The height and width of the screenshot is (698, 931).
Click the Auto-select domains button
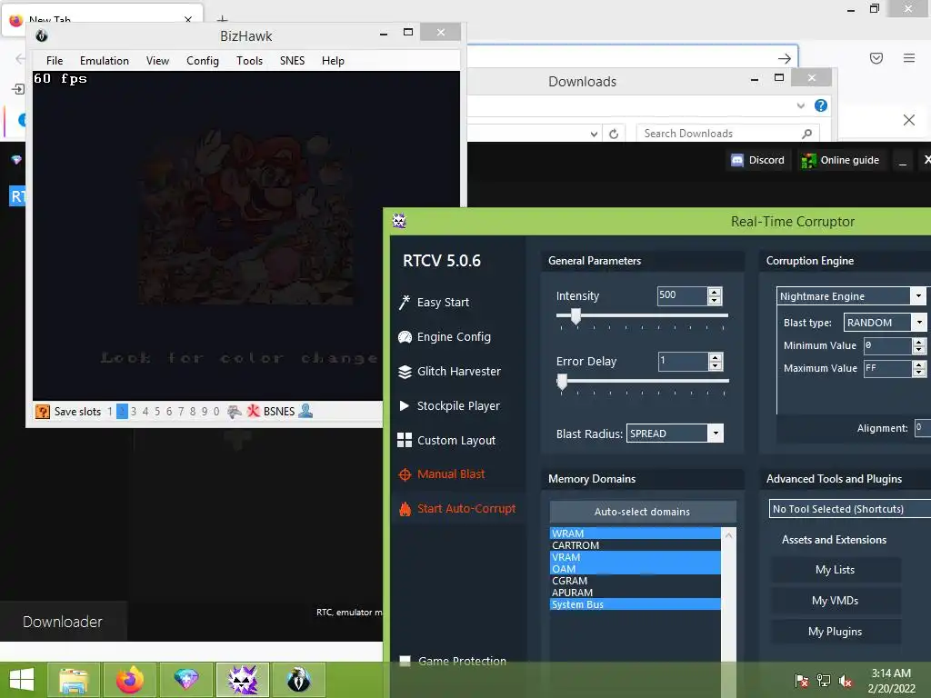(643, 512)
